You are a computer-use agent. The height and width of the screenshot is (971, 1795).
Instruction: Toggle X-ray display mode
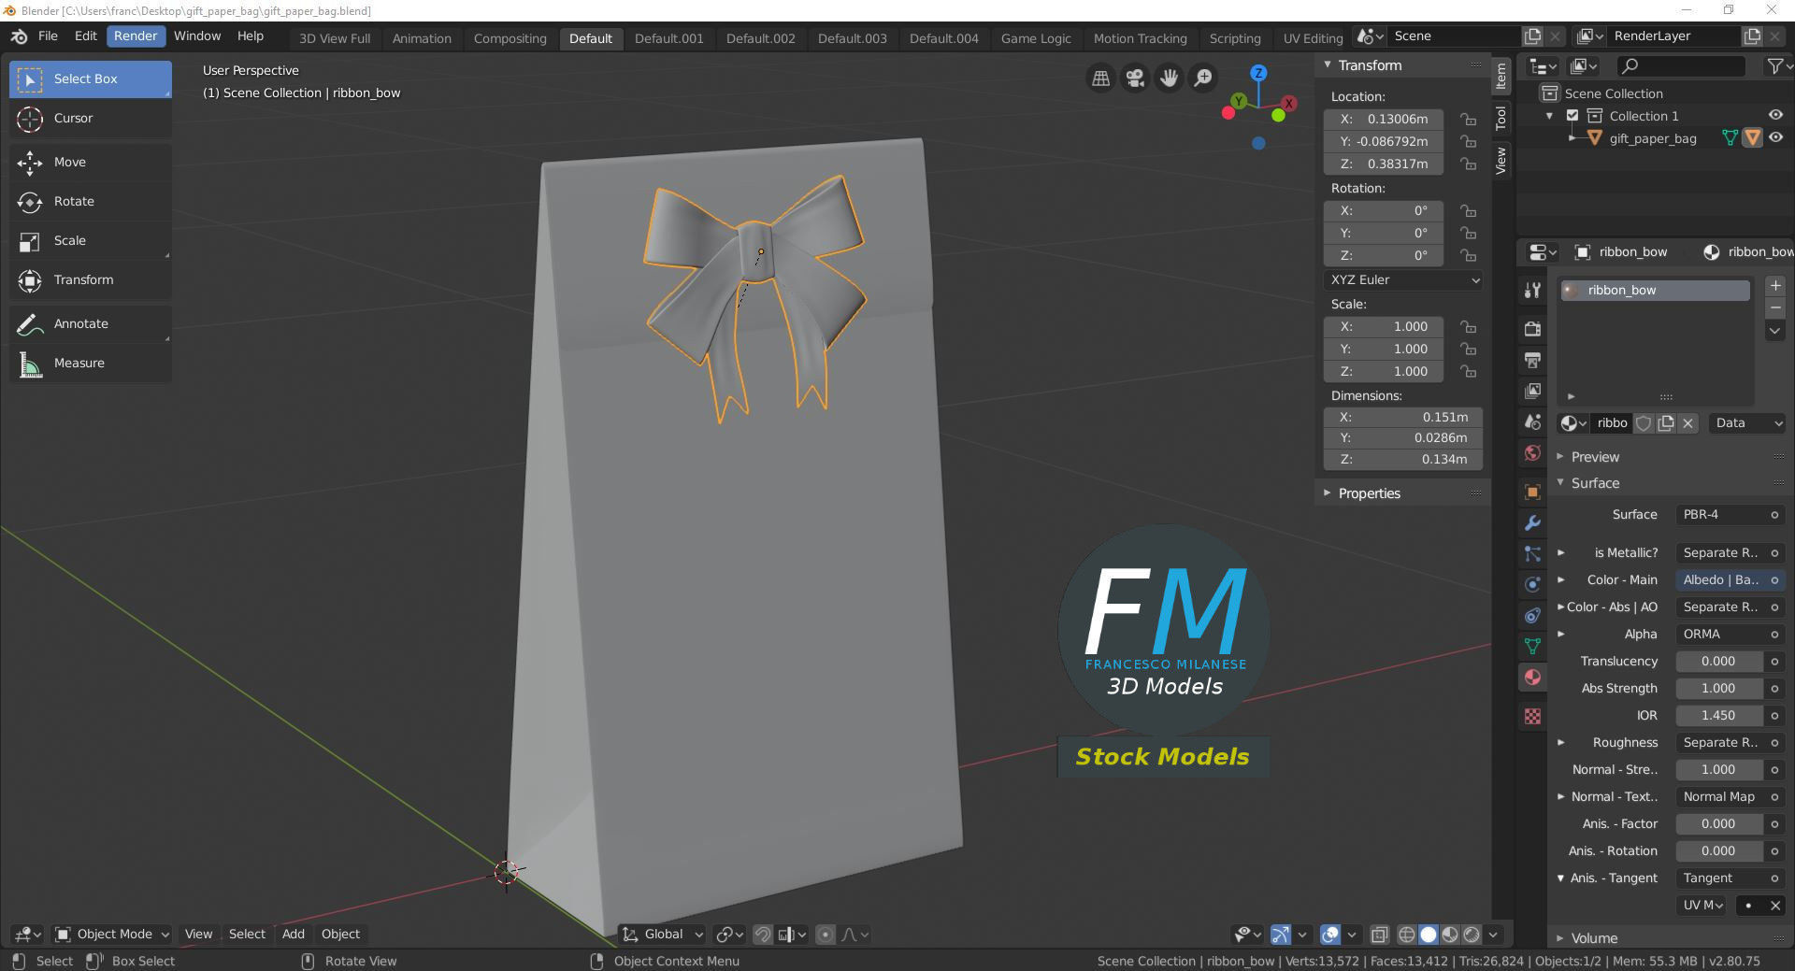point(1380,935)
